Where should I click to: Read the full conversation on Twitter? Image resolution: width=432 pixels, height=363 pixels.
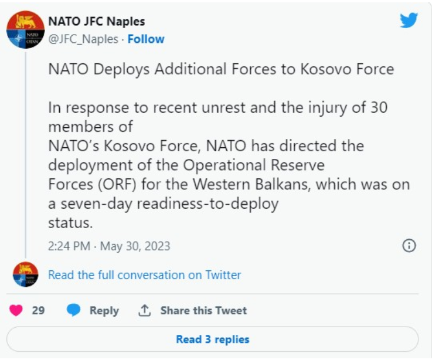(144, 274)
